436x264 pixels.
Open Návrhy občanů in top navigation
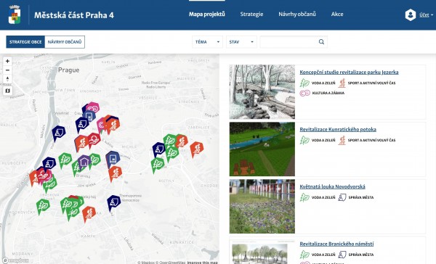point(297,15)
